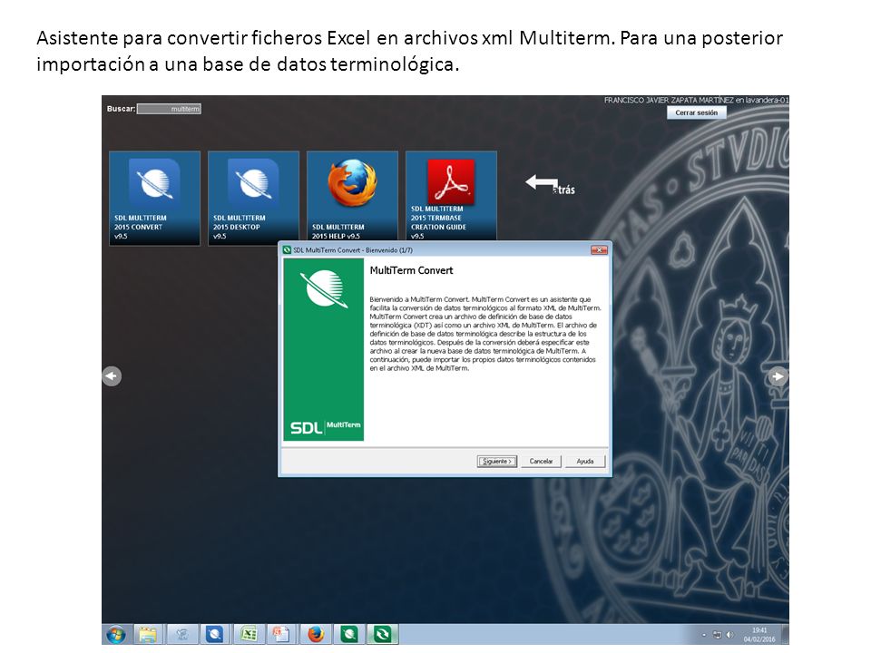Click the user name FRANCISCO JAVIER ZAPATA MARTÍNEZ

669,100
